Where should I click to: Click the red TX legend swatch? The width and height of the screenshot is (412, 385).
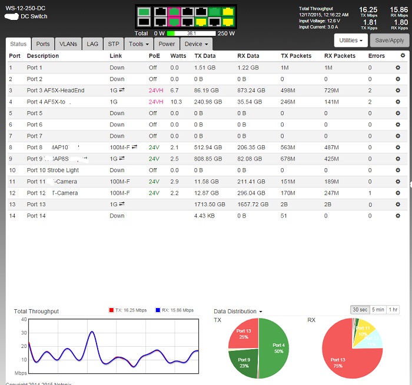111,310
